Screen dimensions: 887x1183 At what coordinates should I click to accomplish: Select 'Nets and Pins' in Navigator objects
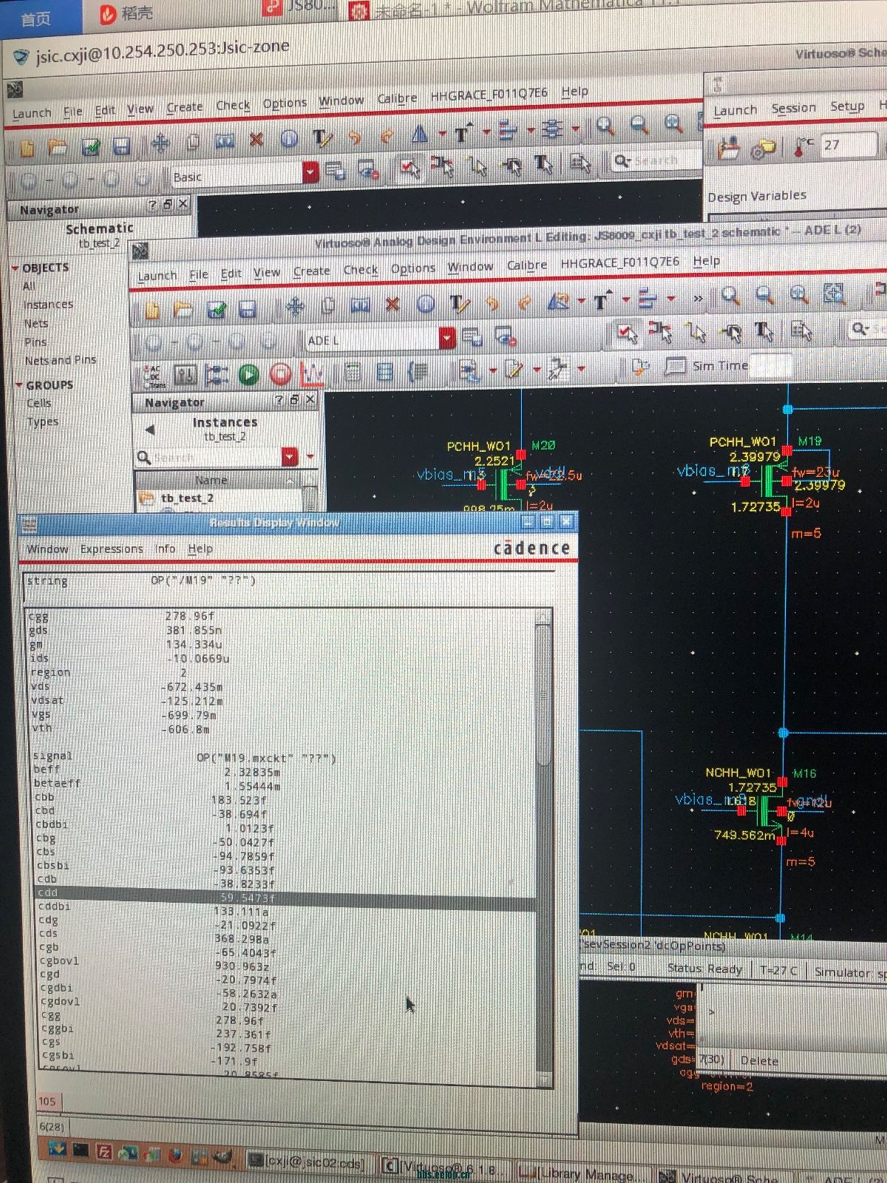tap(61, 360)
